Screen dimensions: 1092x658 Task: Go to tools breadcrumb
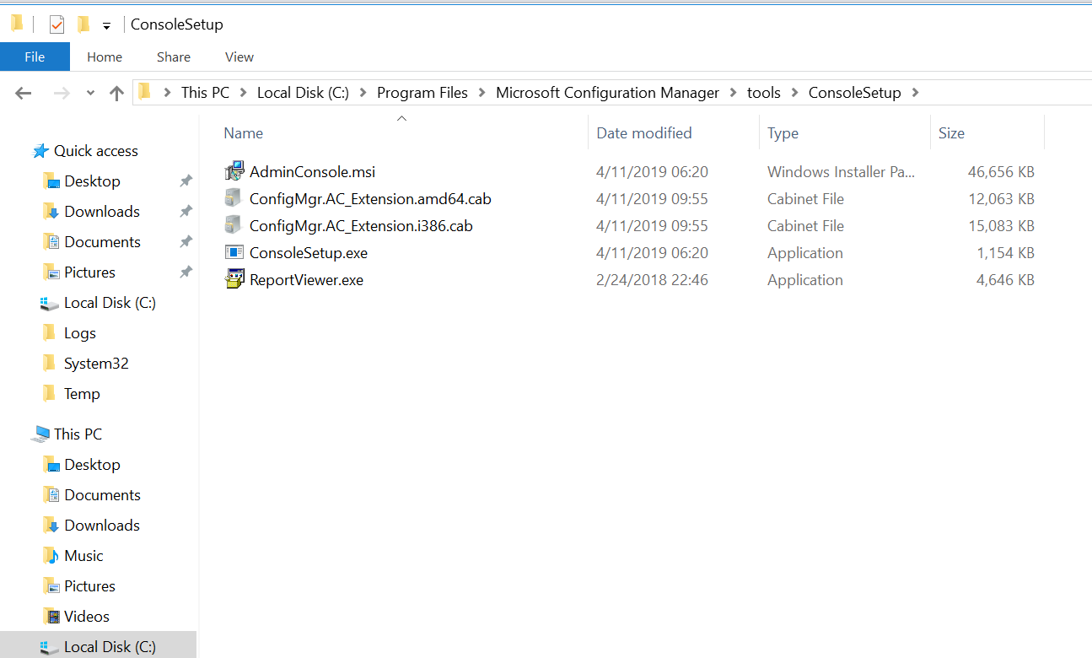click(764, 93)
